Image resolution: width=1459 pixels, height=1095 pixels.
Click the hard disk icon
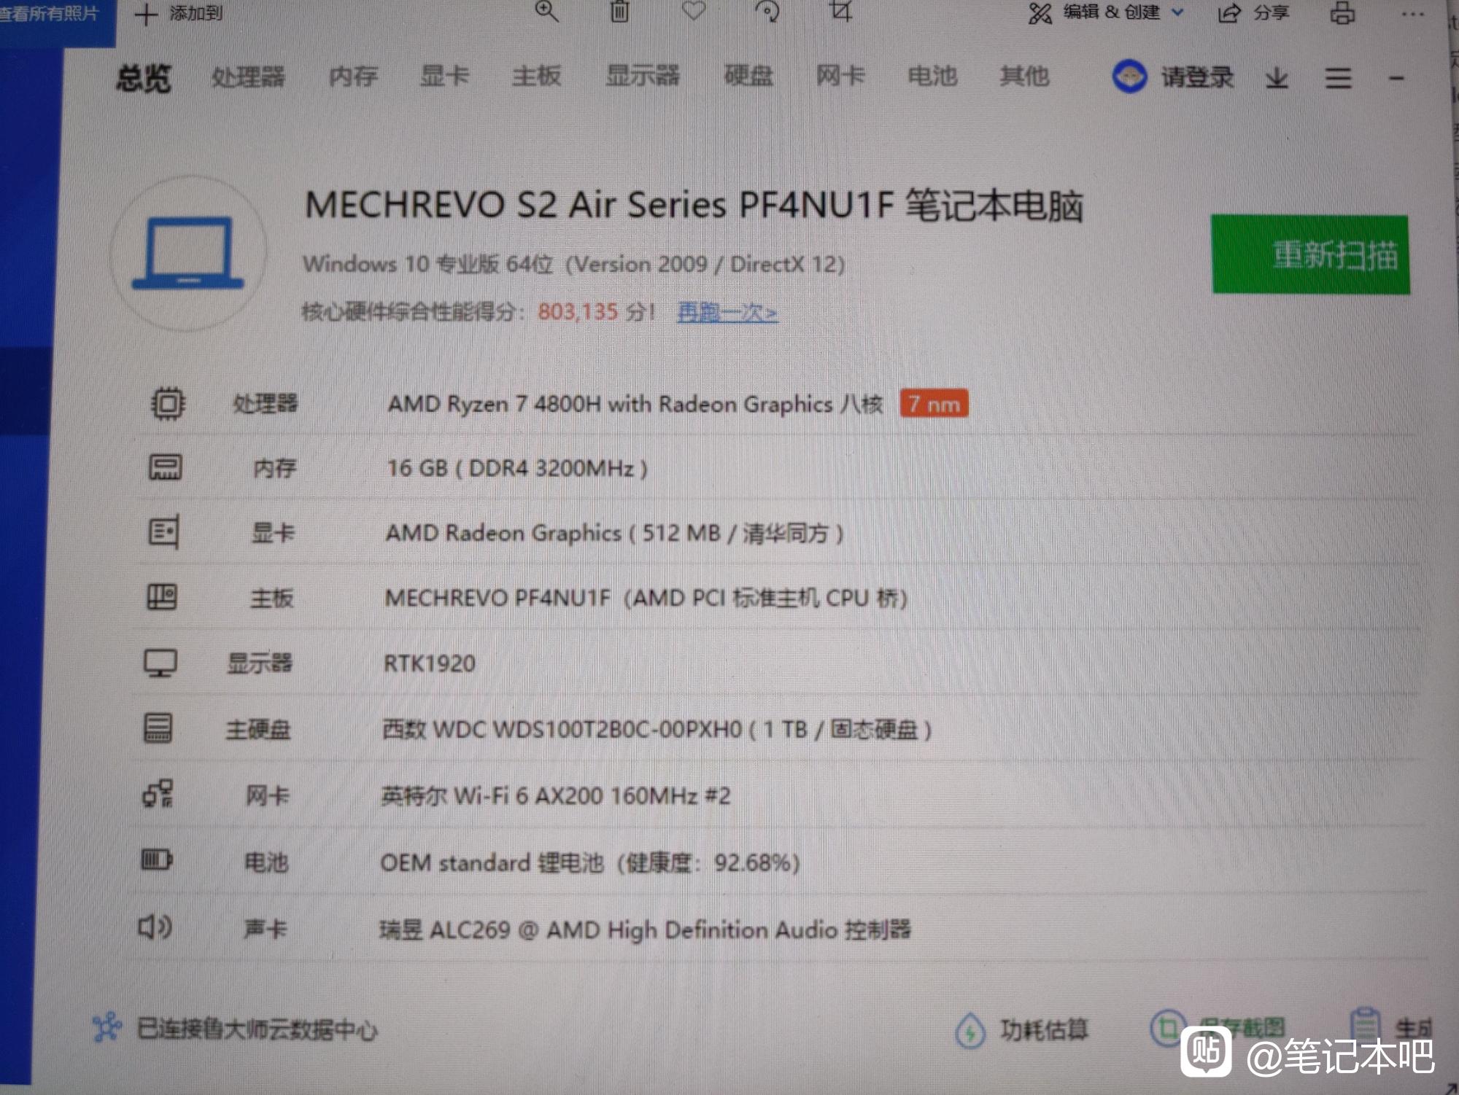[x=158, y=728]
